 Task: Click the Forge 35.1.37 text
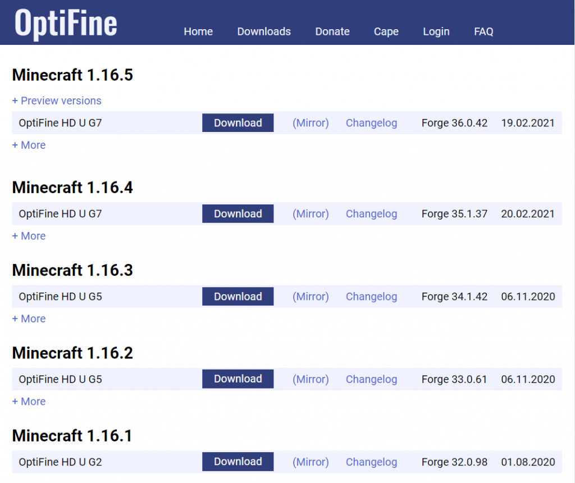(454, 214)
